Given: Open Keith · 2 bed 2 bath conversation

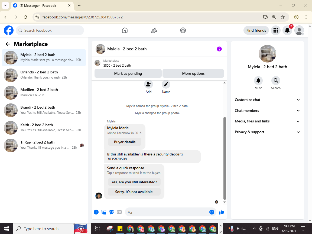Looking at the screenshot, I should pyautogui.click(x=44, y=128).
